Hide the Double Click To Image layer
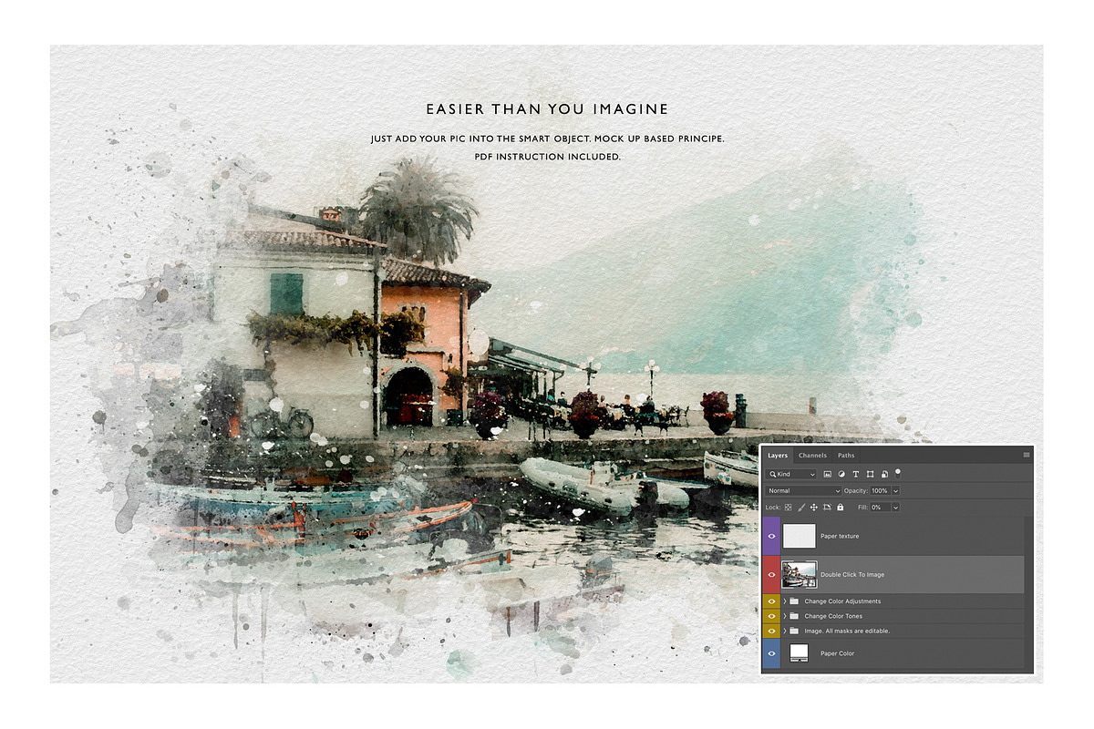Screen dimensions: 1094x729 click(x=772, y=575)
